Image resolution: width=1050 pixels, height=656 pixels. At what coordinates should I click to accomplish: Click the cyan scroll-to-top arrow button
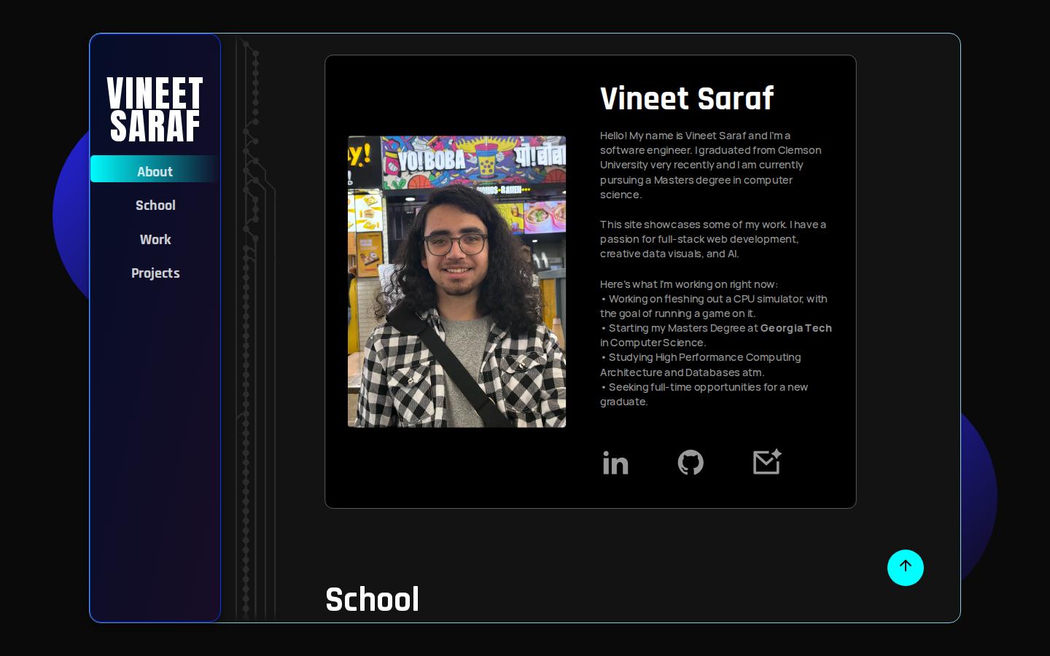906,567
